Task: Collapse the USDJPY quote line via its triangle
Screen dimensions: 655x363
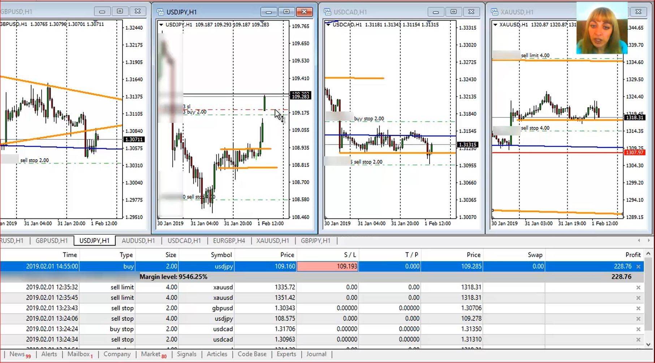Action: (x=161, y=25)
